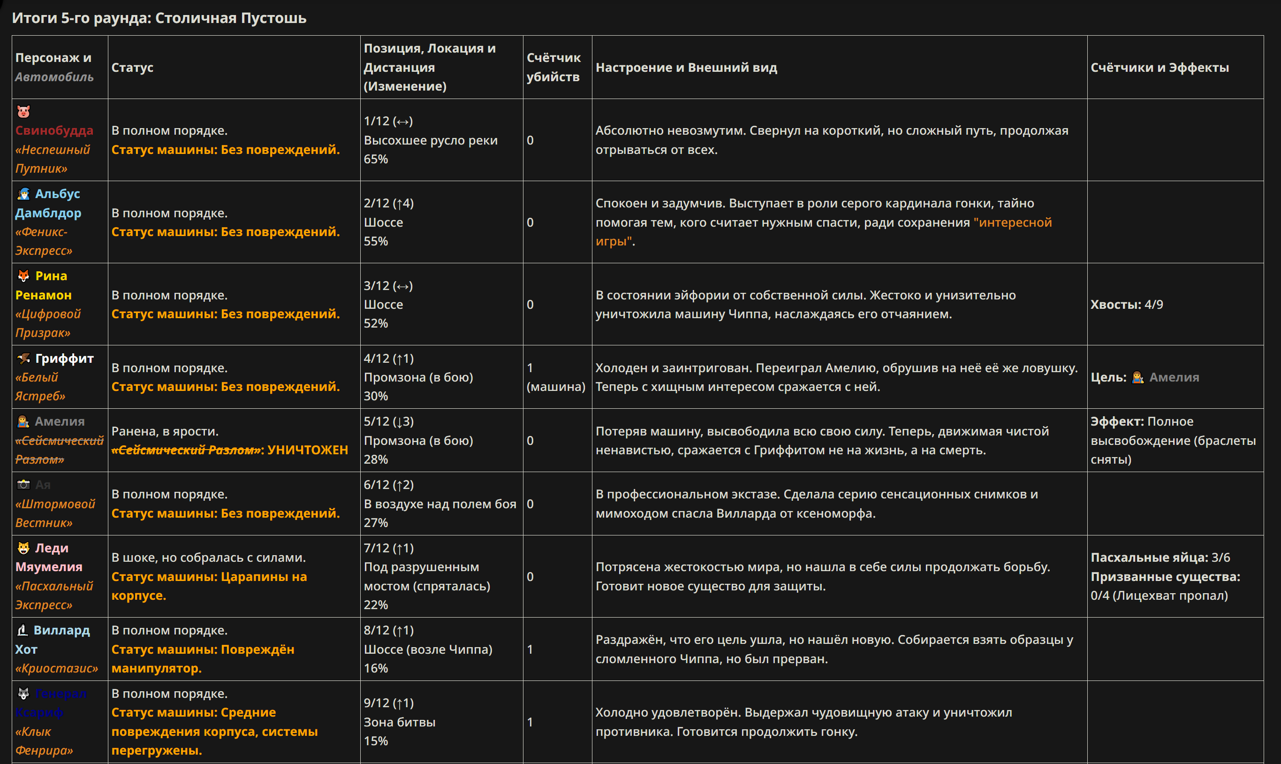
Task: Click the fox emoji beside Рина
Action: click(x=23, y=276)
